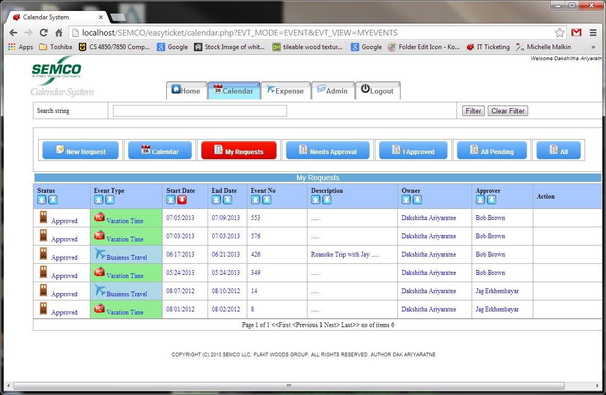Click the horizontal scrollbar at the bottom
Screen dimensions: 606x395
[288, 386]
